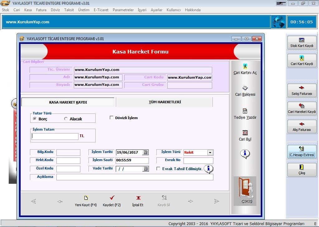Click the globe icon in the blue banner
Image resolution: width=319 pixels, height=227 pixels.
(279, 22)
